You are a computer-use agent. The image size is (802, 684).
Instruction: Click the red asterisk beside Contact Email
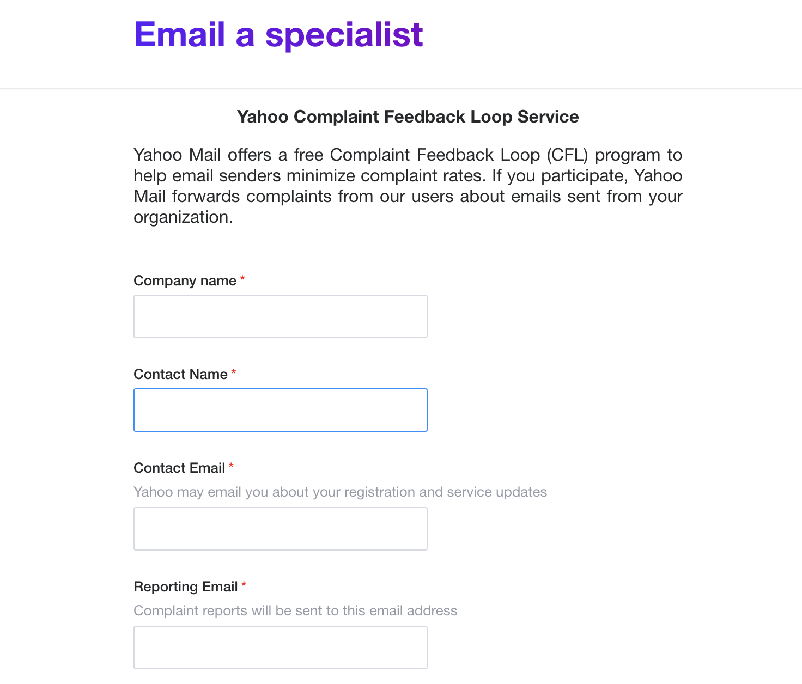[x=232, y=465]
